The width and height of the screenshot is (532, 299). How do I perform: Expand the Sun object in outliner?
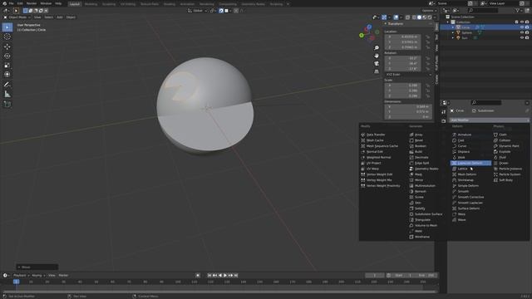(453, 37)
